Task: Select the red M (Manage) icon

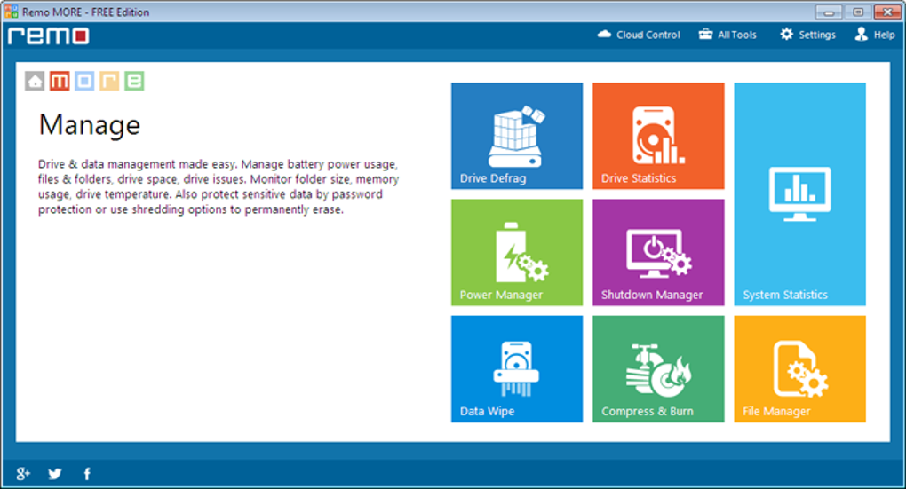Action: pos(60,81)
